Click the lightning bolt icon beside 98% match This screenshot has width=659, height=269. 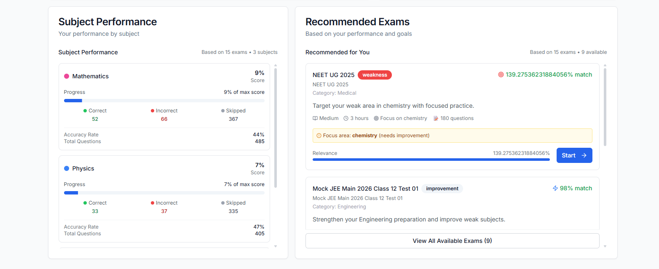click(x=555, y=188)
